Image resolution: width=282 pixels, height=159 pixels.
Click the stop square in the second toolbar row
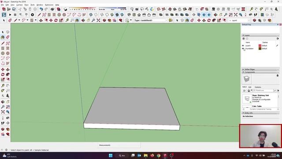point(15,15)
